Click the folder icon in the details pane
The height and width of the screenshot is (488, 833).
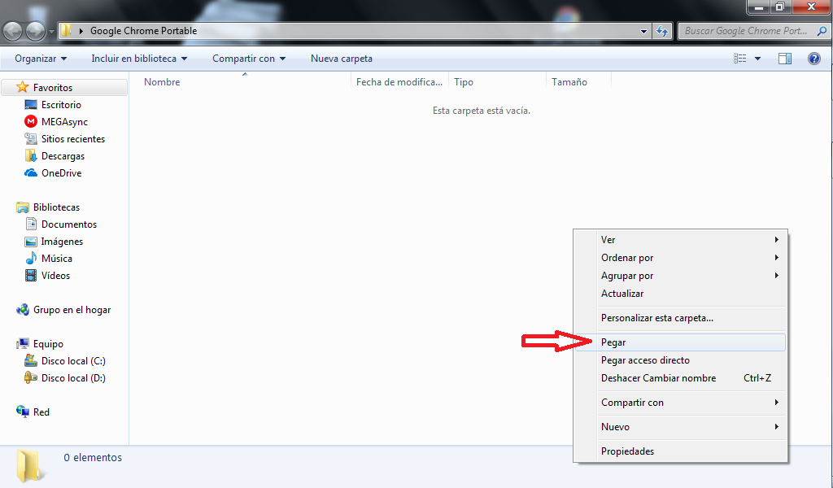click(29, 466)
